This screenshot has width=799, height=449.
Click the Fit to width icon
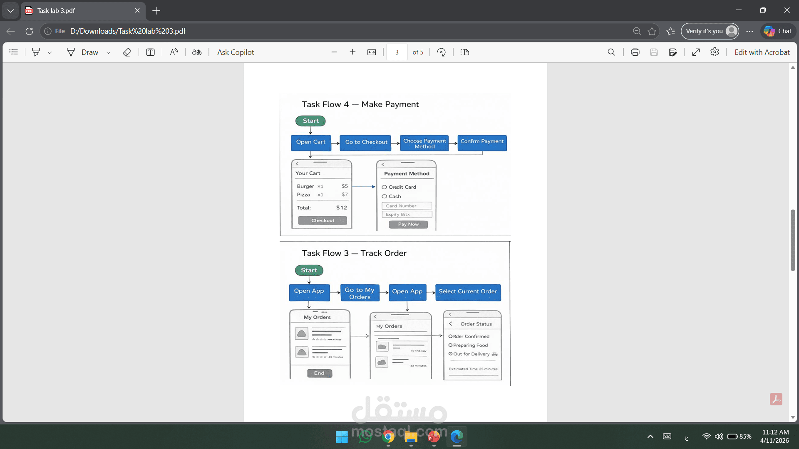pyautogui.click(x=371, y=52)
